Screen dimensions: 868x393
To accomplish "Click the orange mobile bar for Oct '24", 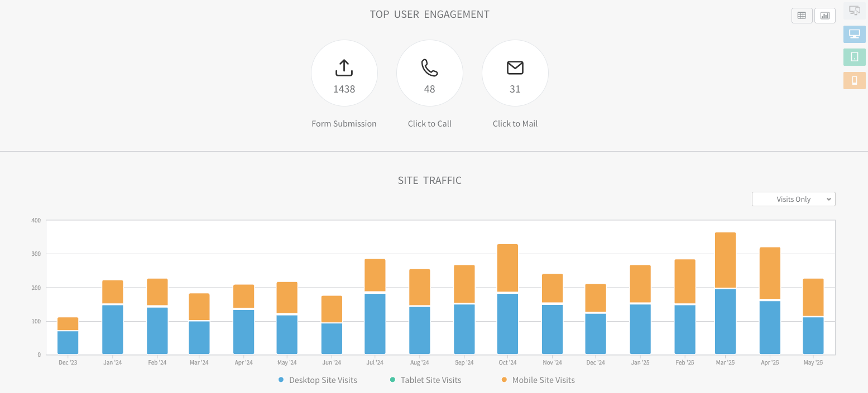I will pos(507,268).
